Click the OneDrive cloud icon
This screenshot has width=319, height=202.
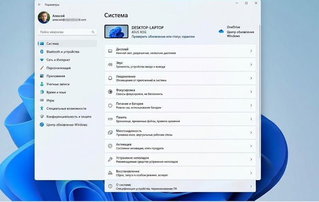[221, 31]
